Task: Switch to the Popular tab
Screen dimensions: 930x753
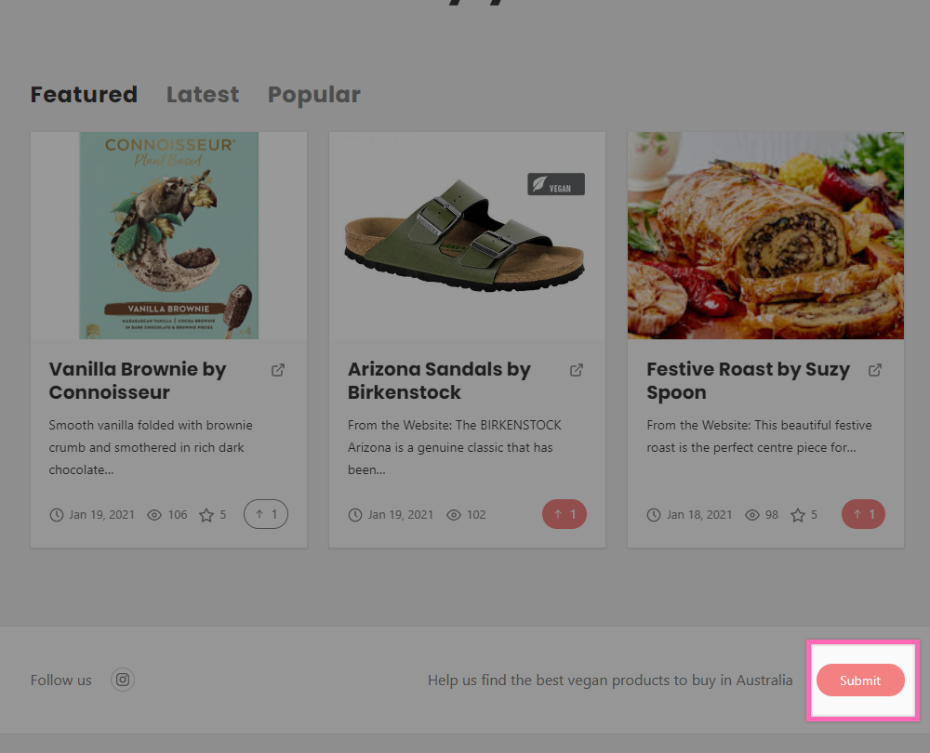Action: (313, 95)
